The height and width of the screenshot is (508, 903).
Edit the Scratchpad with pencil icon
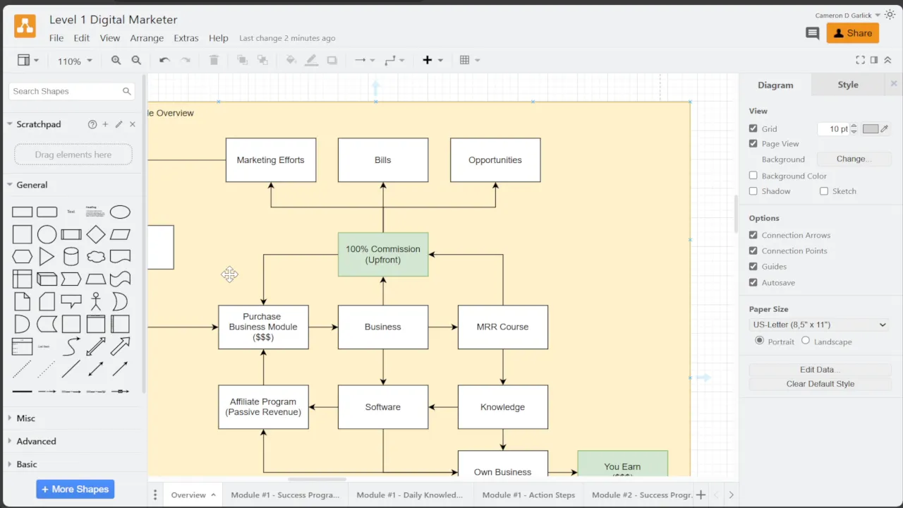[119, 124]
